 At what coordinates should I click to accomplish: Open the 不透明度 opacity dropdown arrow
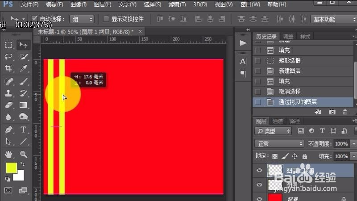point(353,144)
